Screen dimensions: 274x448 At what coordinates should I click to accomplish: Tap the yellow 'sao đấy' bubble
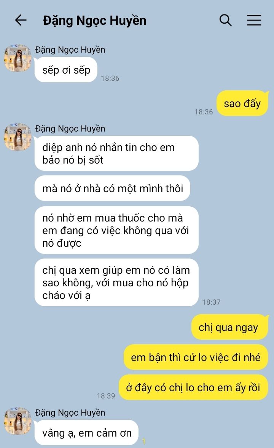pyautogui.click(x=242, y=103)
